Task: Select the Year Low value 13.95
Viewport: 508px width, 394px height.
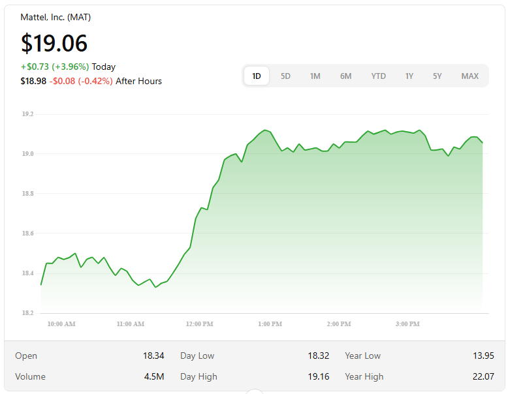Action: point(483,356)
